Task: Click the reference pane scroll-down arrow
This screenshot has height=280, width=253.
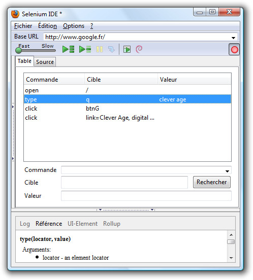Action: pos(231,258)
